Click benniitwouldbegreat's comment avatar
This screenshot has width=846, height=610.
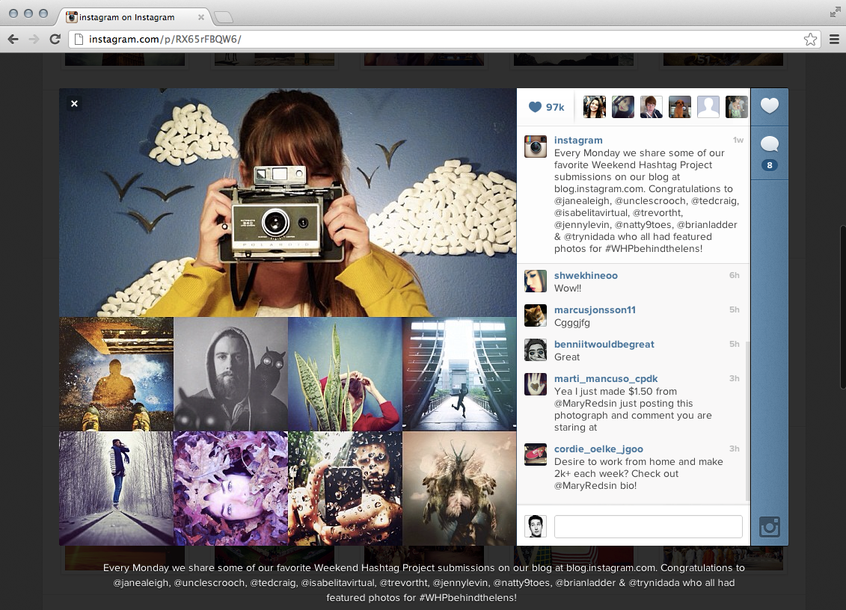(x=536, y=350)
